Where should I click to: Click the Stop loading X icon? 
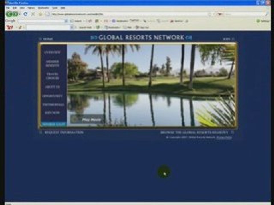[x=33, y=14]
